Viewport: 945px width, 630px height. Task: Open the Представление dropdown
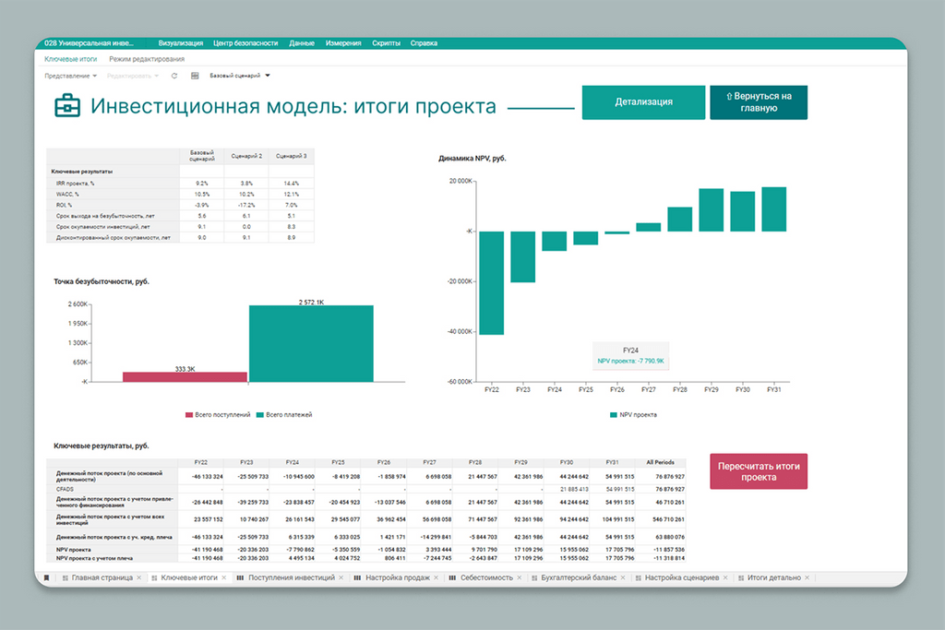[70, 76]
